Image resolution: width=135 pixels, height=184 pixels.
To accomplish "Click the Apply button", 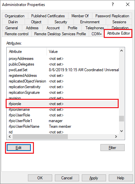I will click(x=94, y=178).
